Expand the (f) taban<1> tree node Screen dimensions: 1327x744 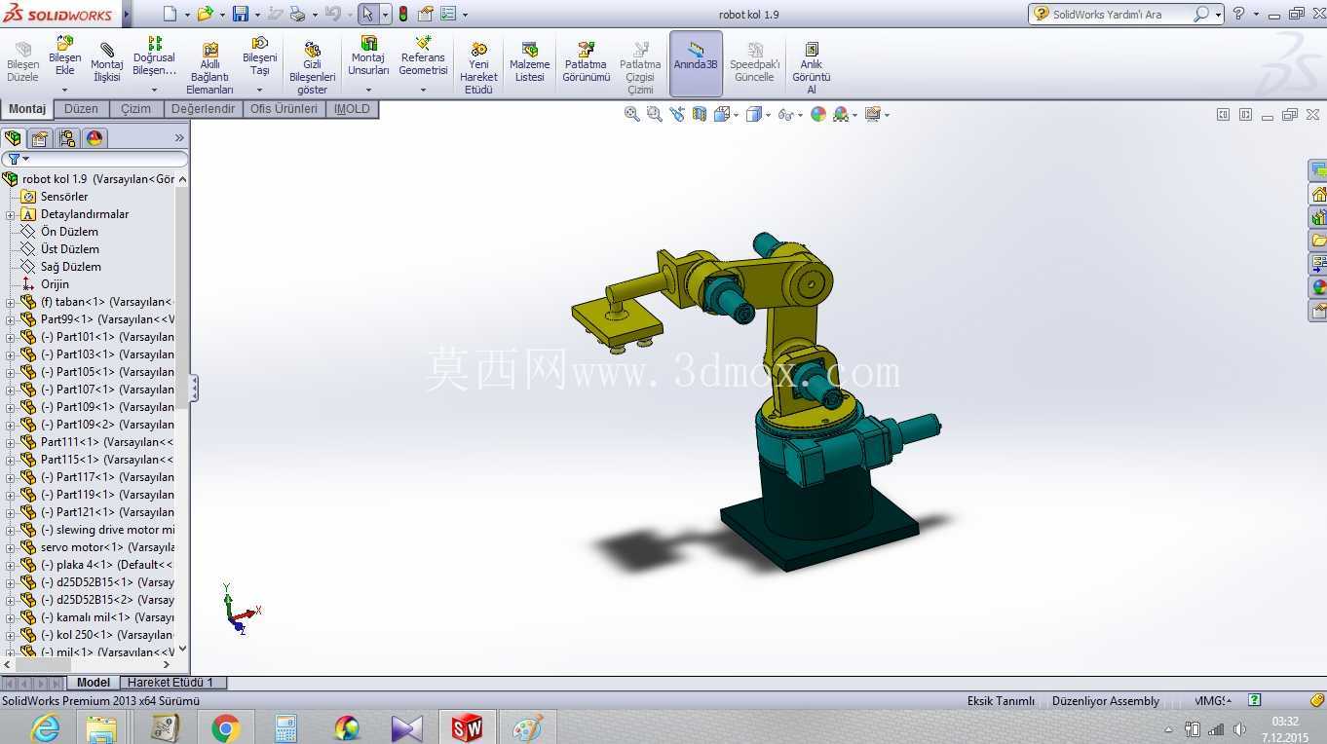(10, 302)
